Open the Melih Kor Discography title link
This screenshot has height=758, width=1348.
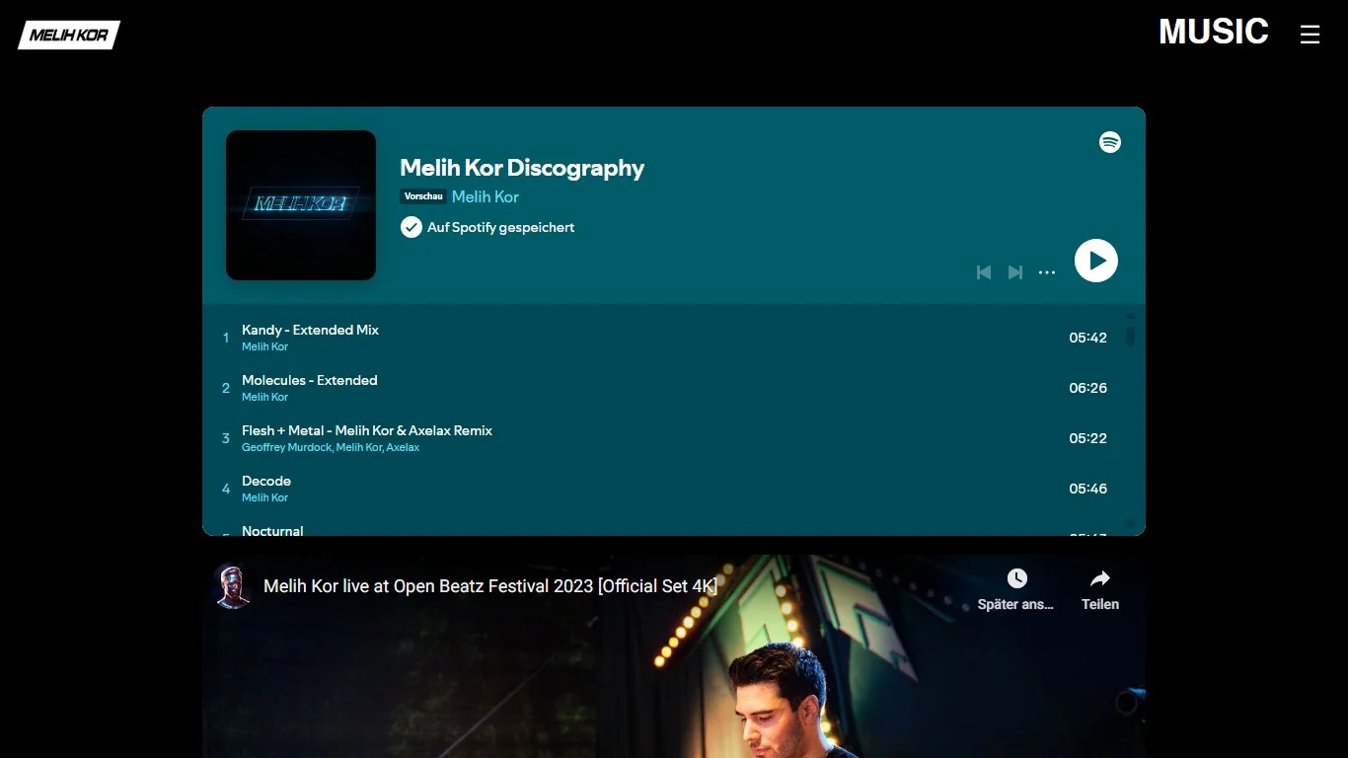pyautogui.click(x=522, y=168)
